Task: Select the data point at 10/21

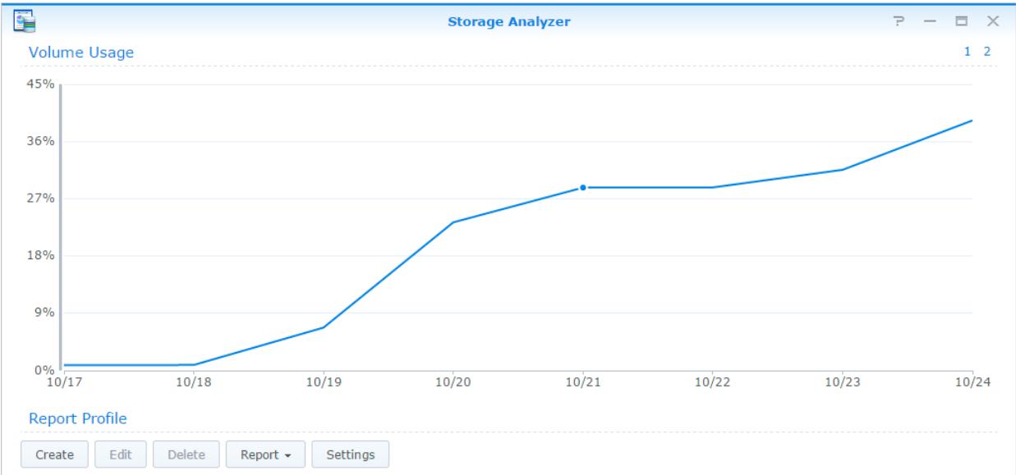Action: pyautogui.click(x=582, y=188)
